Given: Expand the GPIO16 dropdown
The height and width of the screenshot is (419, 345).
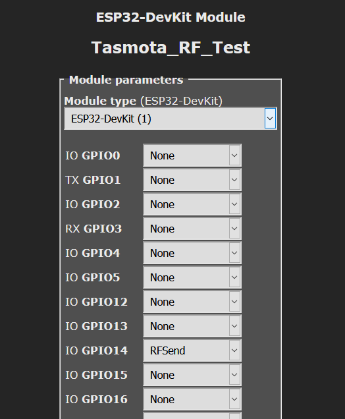Looking at the screenshot, I should click(192, 399).
